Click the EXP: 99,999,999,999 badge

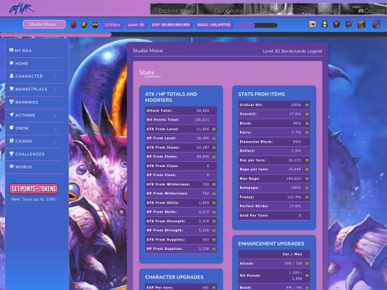171,25
